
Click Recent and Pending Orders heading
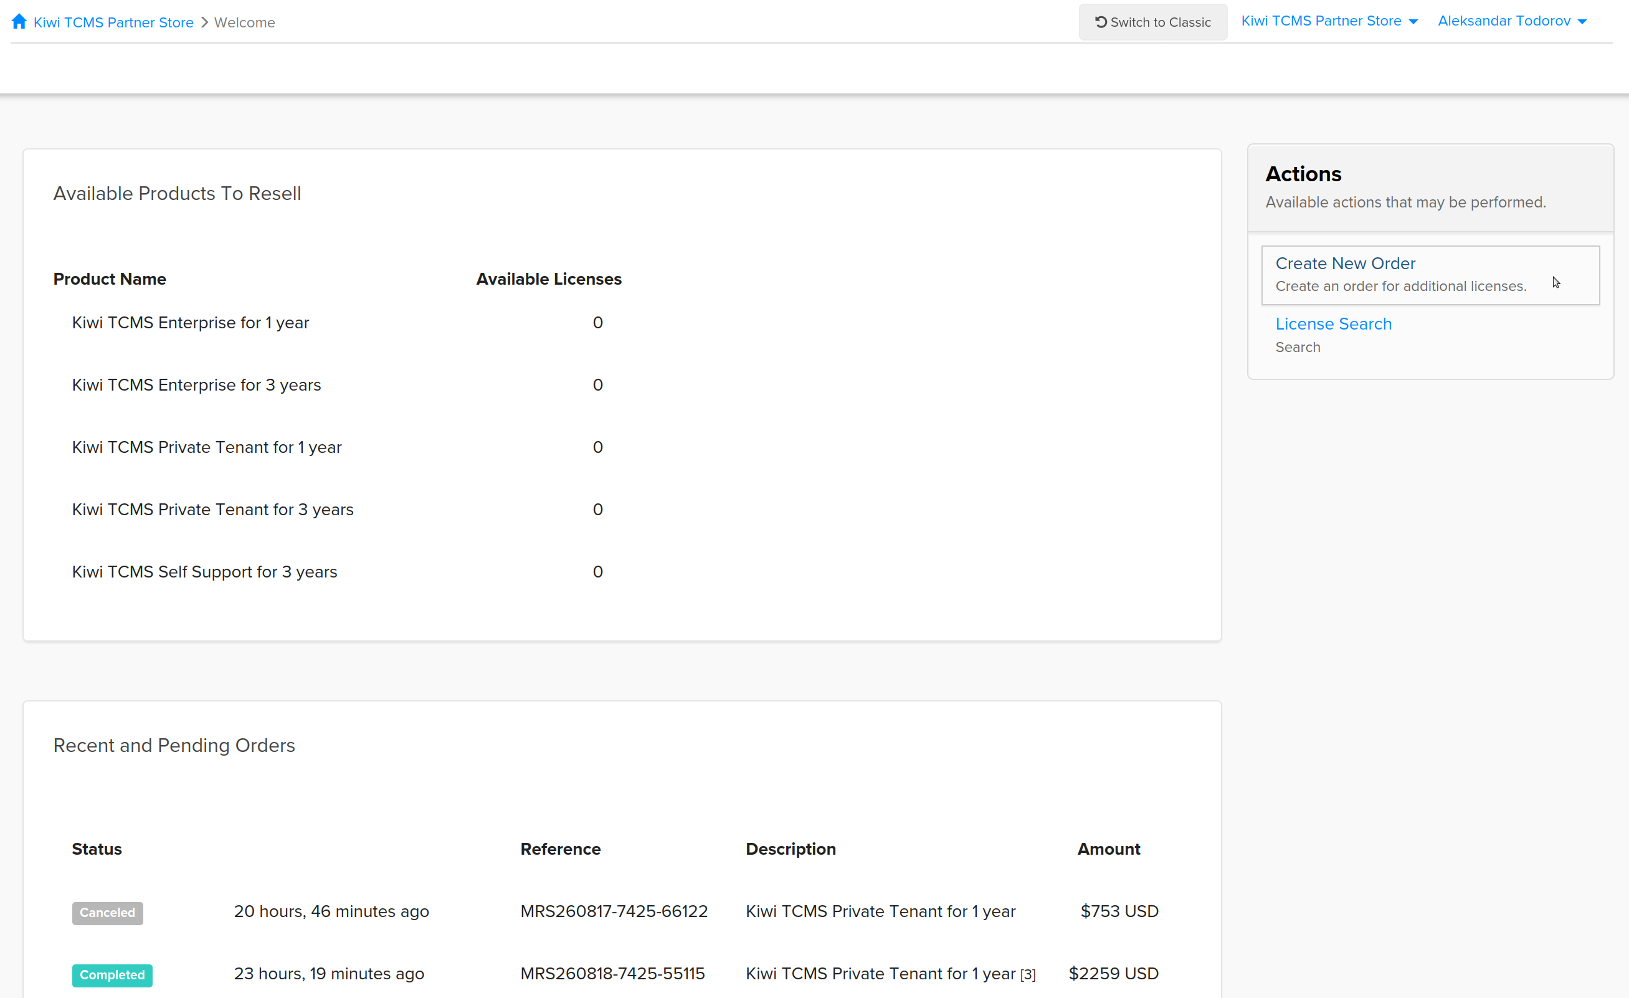coord(174,745)
